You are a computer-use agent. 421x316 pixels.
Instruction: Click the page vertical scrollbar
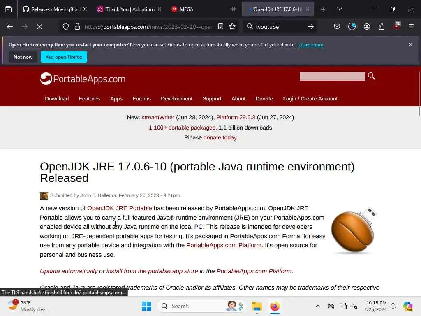(x=419, y=94)
